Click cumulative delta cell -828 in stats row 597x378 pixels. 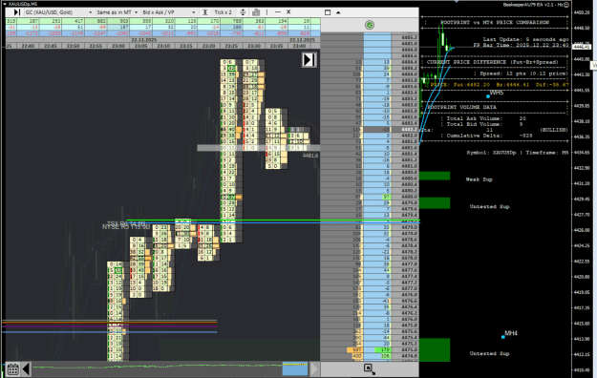point(300,33)
